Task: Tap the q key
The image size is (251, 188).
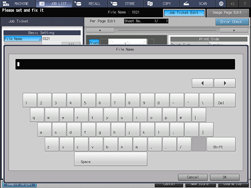Action: point(37,115)
